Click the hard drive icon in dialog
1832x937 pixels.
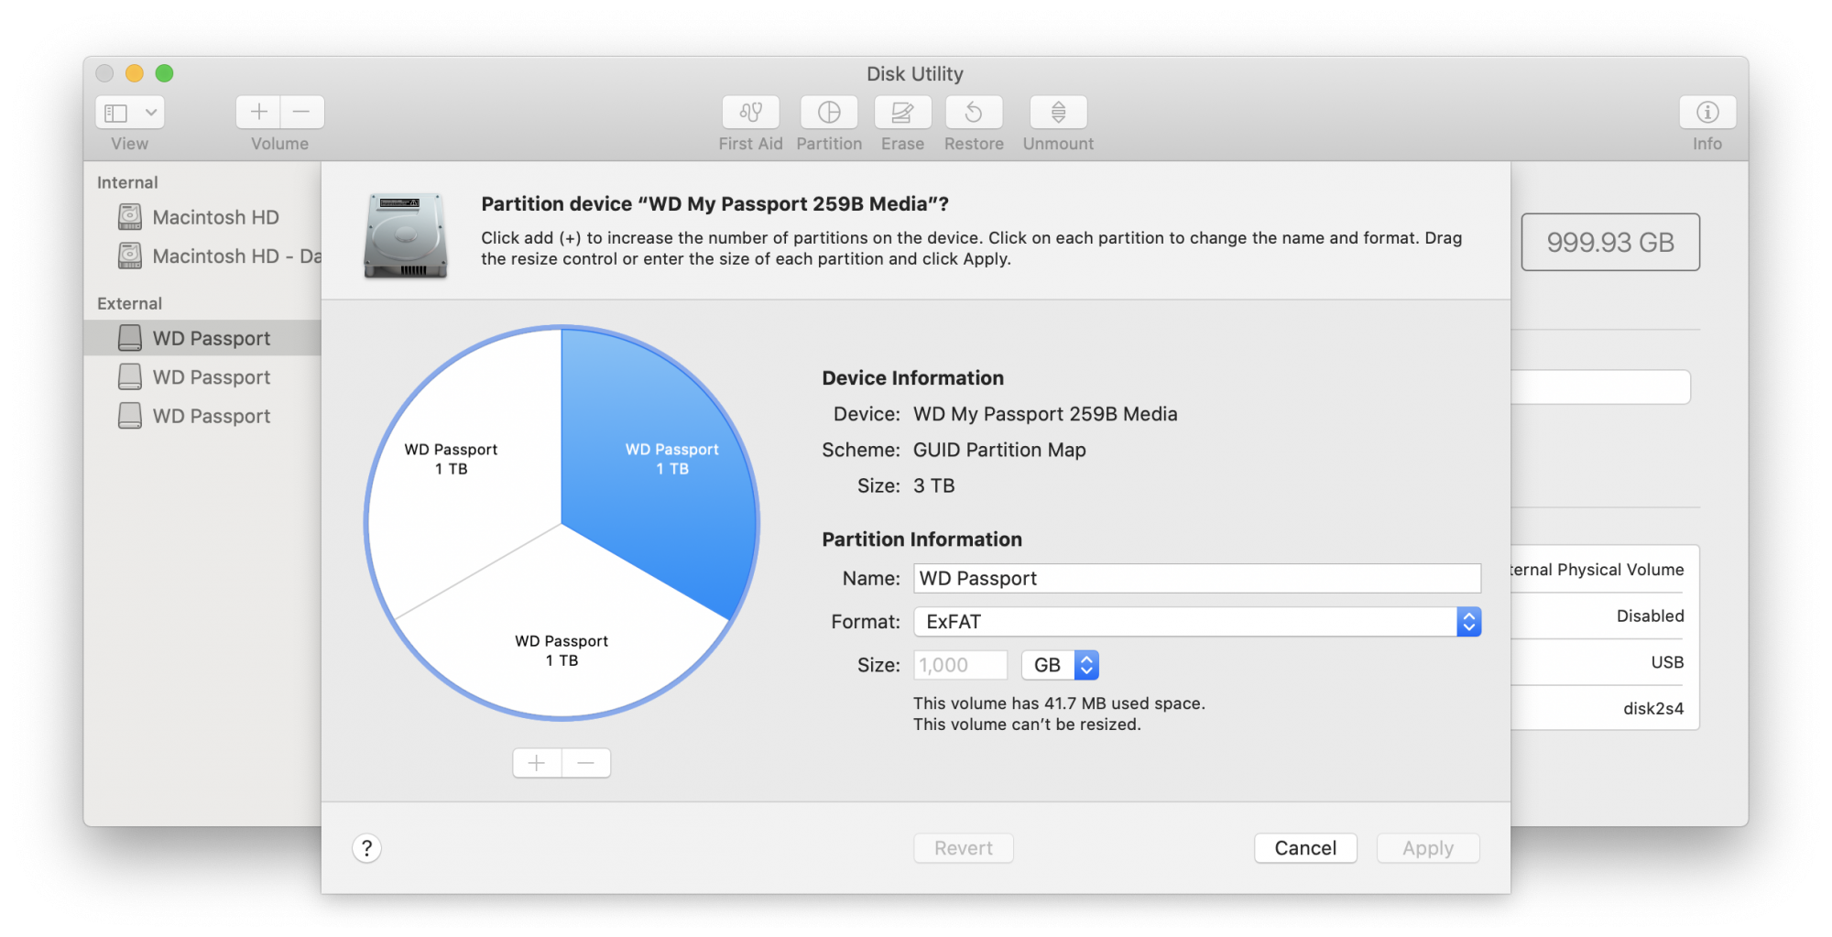[x=406, y=235]
